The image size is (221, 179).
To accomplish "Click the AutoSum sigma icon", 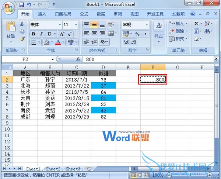I will (196, 24).
